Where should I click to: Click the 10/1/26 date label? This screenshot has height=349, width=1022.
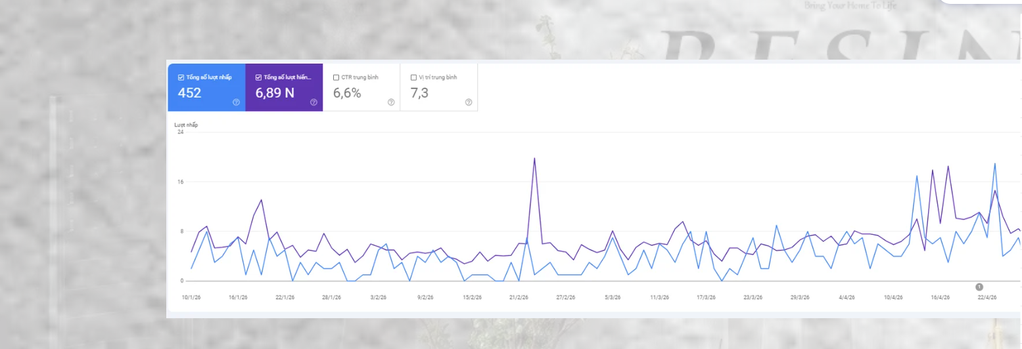[191, 297]
